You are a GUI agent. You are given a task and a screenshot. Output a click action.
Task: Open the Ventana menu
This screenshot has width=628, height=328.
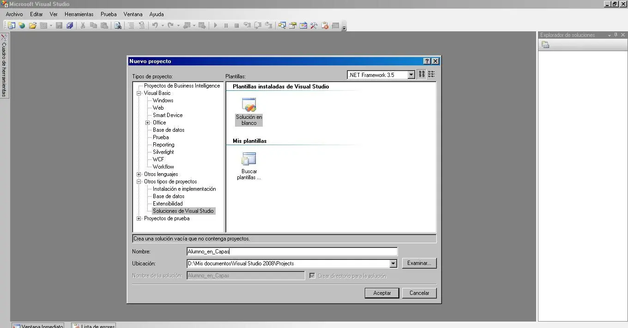click(133, 14)
